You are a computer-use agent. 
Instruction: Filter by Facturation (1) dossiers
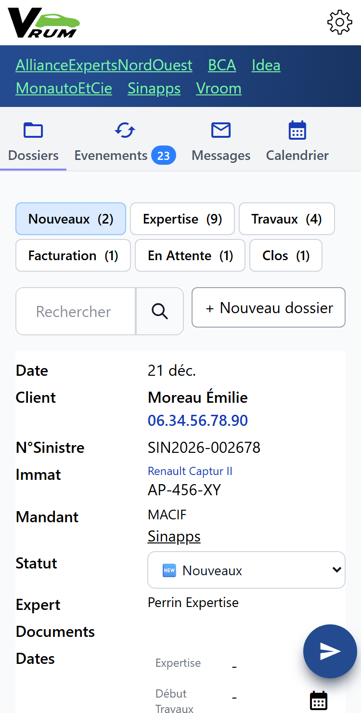[x=73, y=255]
